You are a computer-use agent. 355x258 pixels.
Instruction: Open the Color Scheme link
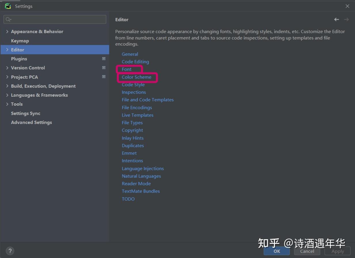[136, 77]
